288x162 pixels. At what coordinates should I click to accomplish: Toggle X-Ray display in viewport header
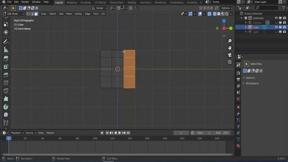coord(209,14)
